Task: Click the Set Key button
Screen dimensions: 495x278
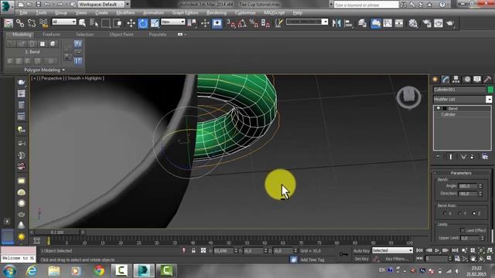Action: 361,259
